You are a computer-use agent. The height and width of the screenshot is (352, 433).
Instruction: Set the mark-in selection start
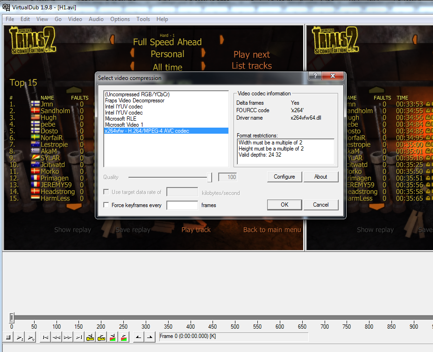click(139, 337)
